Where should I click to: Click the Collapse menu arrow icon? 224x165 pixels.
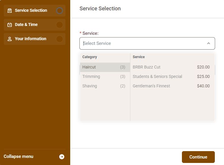click(62, 157)
